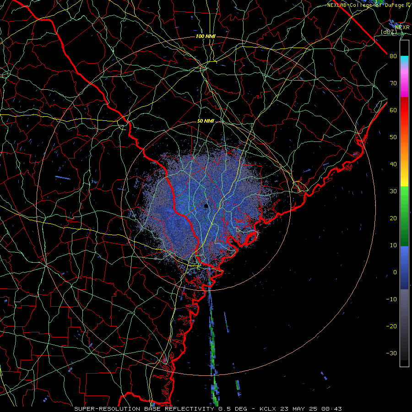Image resolution: width=412 pixels, height=412 pixels.
Task: Click the 80 dBZ scale label
Action: click(x=393, y=56)
